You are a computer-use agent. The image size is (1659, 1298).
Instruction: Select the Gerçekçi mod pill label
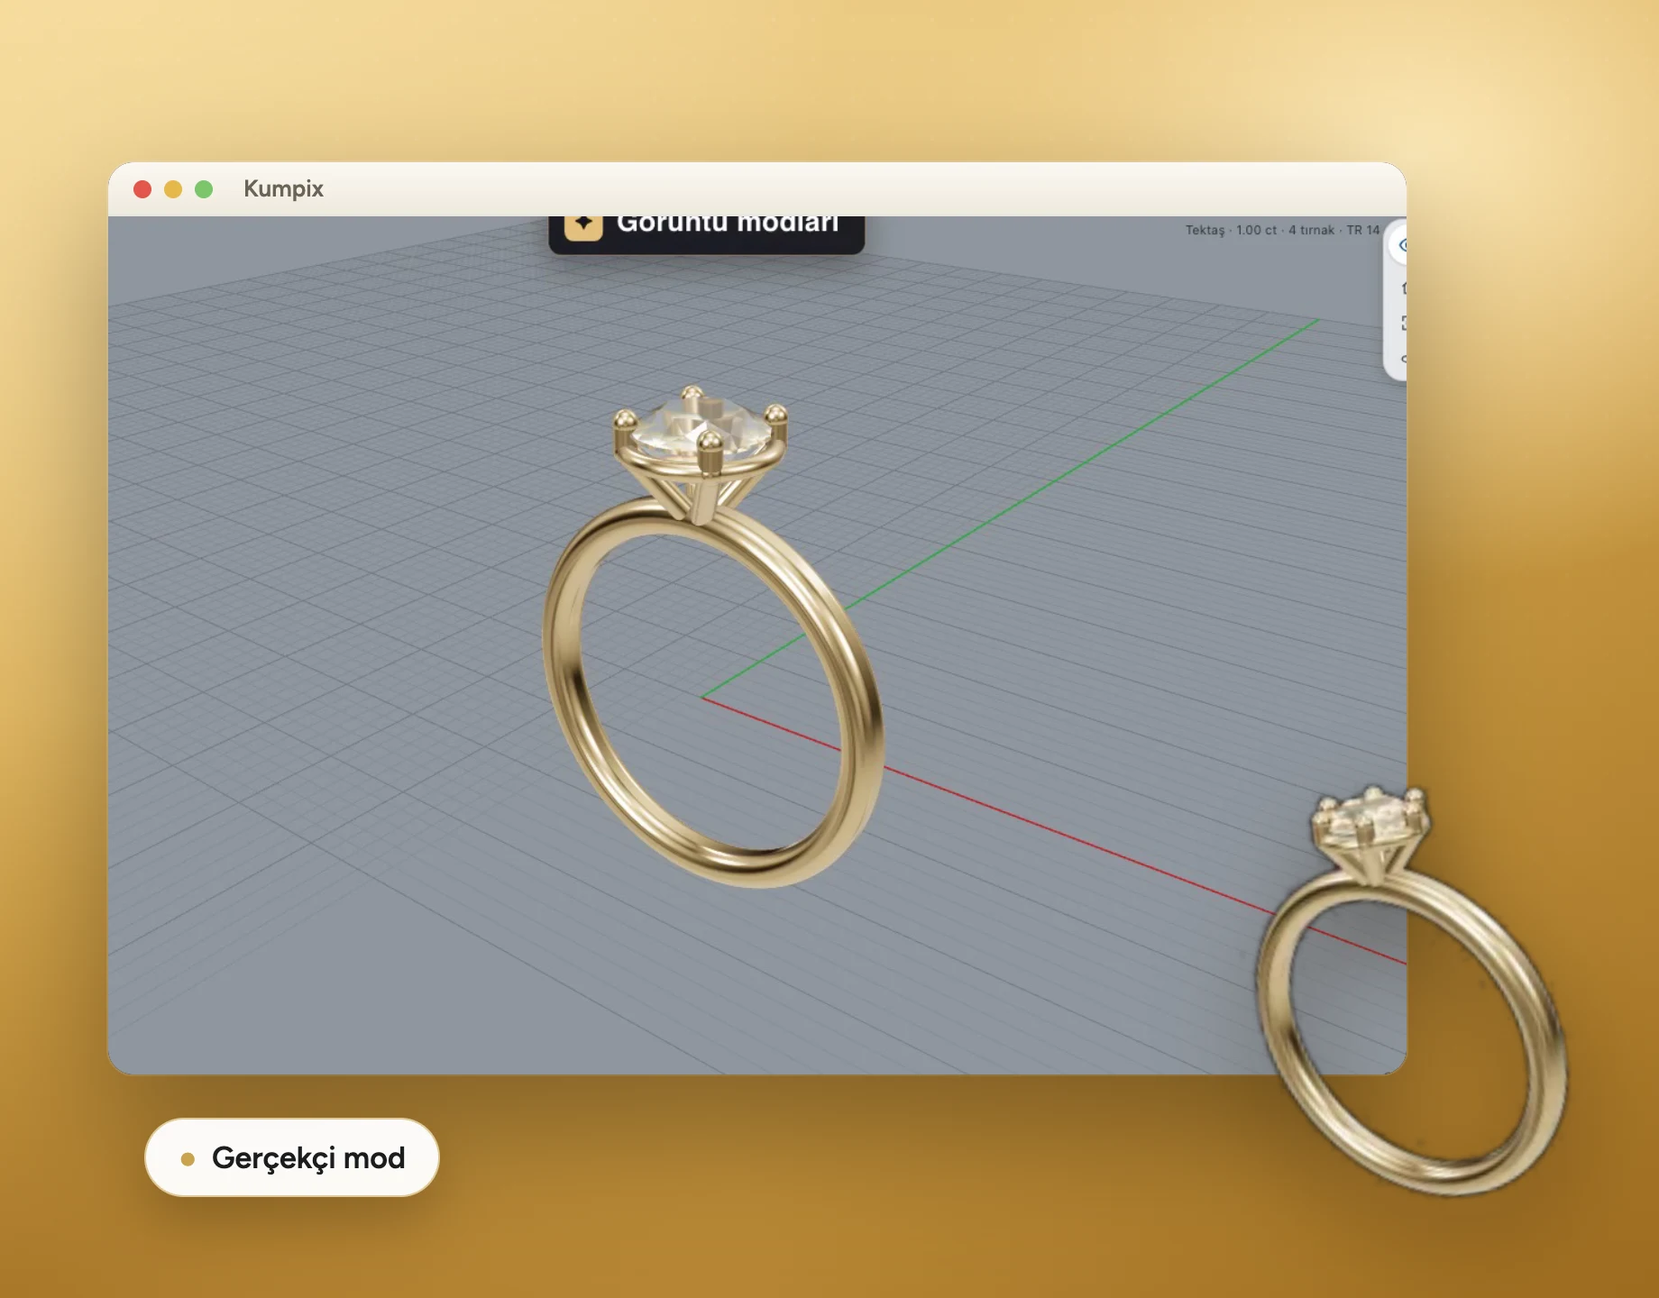[291, 1157]
